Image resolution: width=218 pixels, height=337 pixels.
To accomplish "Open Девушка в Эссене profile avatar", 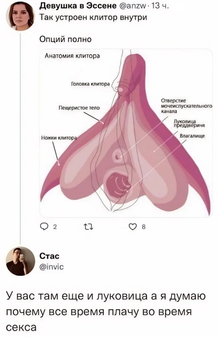I will pyautogui.click(x=20, y=17).
